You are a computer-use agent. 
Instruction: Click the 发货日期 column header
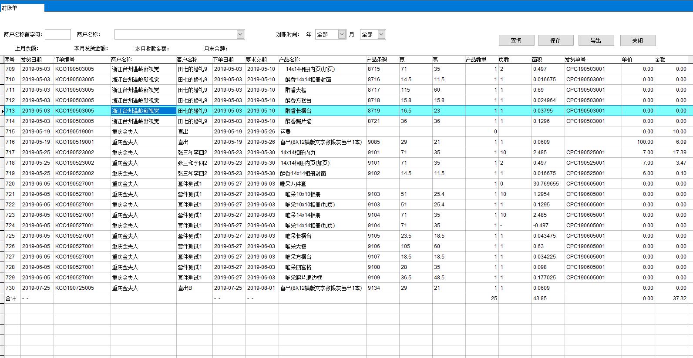click(x=31, y=60)
